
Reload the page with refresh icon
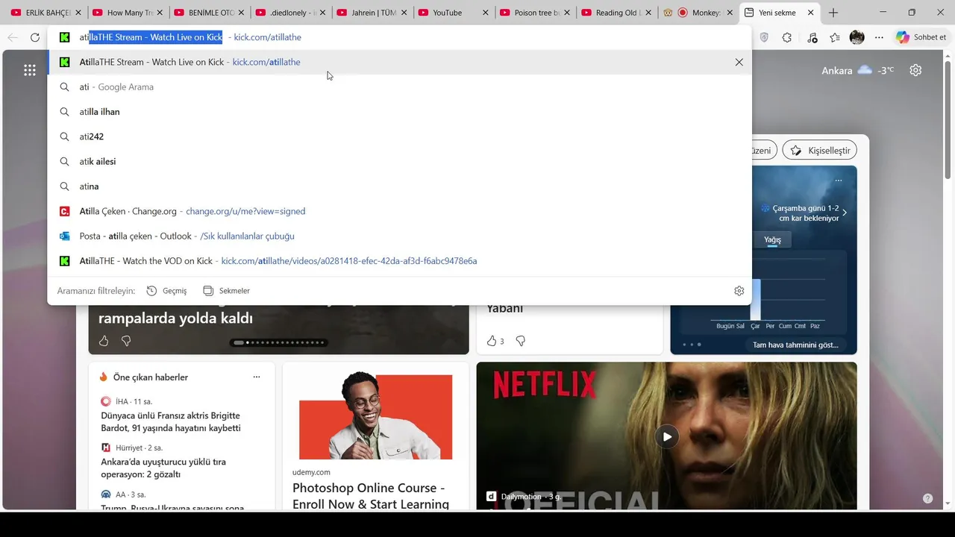35,37
